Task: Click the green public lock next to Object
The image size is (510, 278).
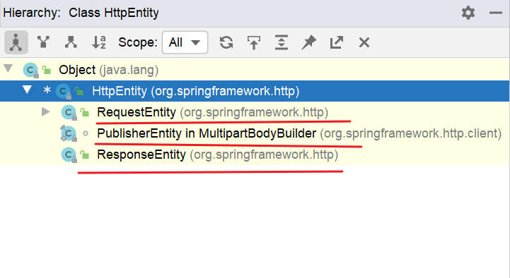Action: (x=47, y=70)
